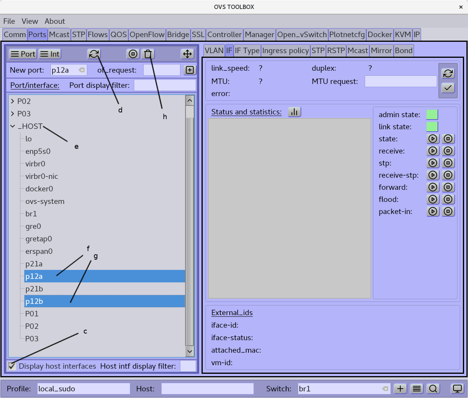Switch to the Mirror sub-tab
Viewport: 468px width, 398px height.
(381, 51)
